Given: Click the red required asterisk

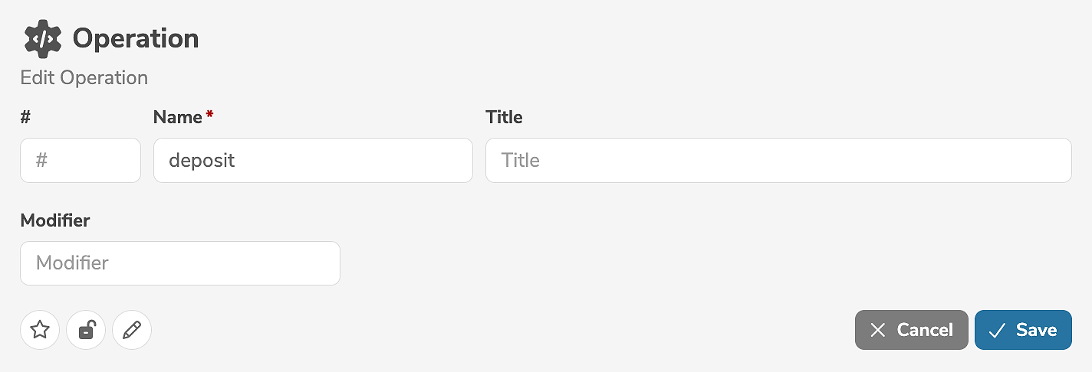Looking at the screenshot, I should tap(209, 115).
